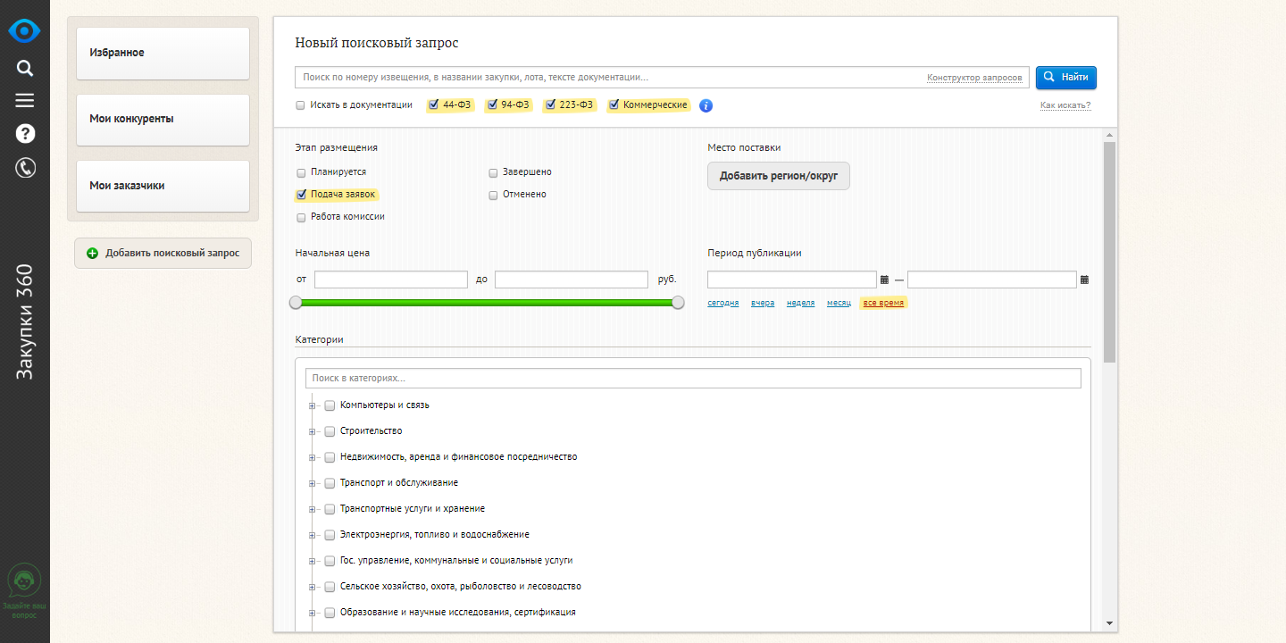Focus the Поиск в категориях field
Image resolution: width=1286 pixels, height=643 pixels.
click(x=693, y=379)
